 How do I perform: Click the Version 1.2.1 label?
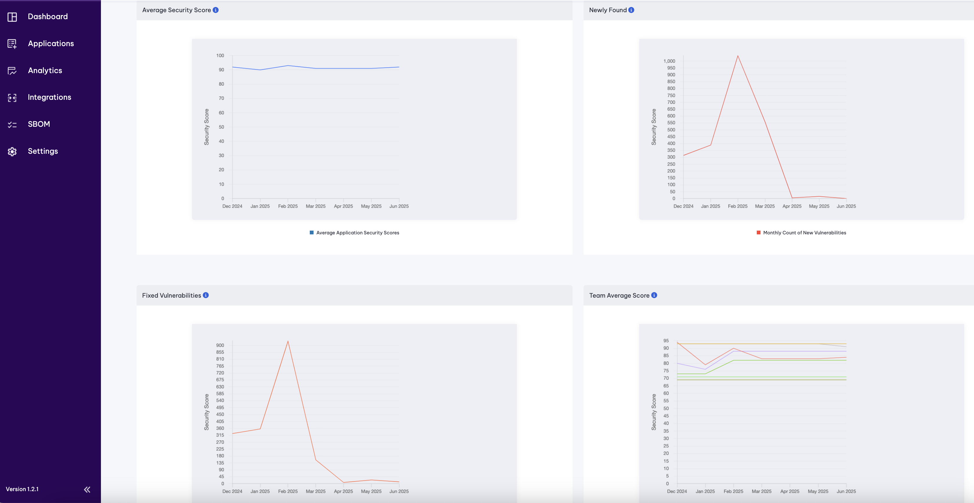pos(22,489)
